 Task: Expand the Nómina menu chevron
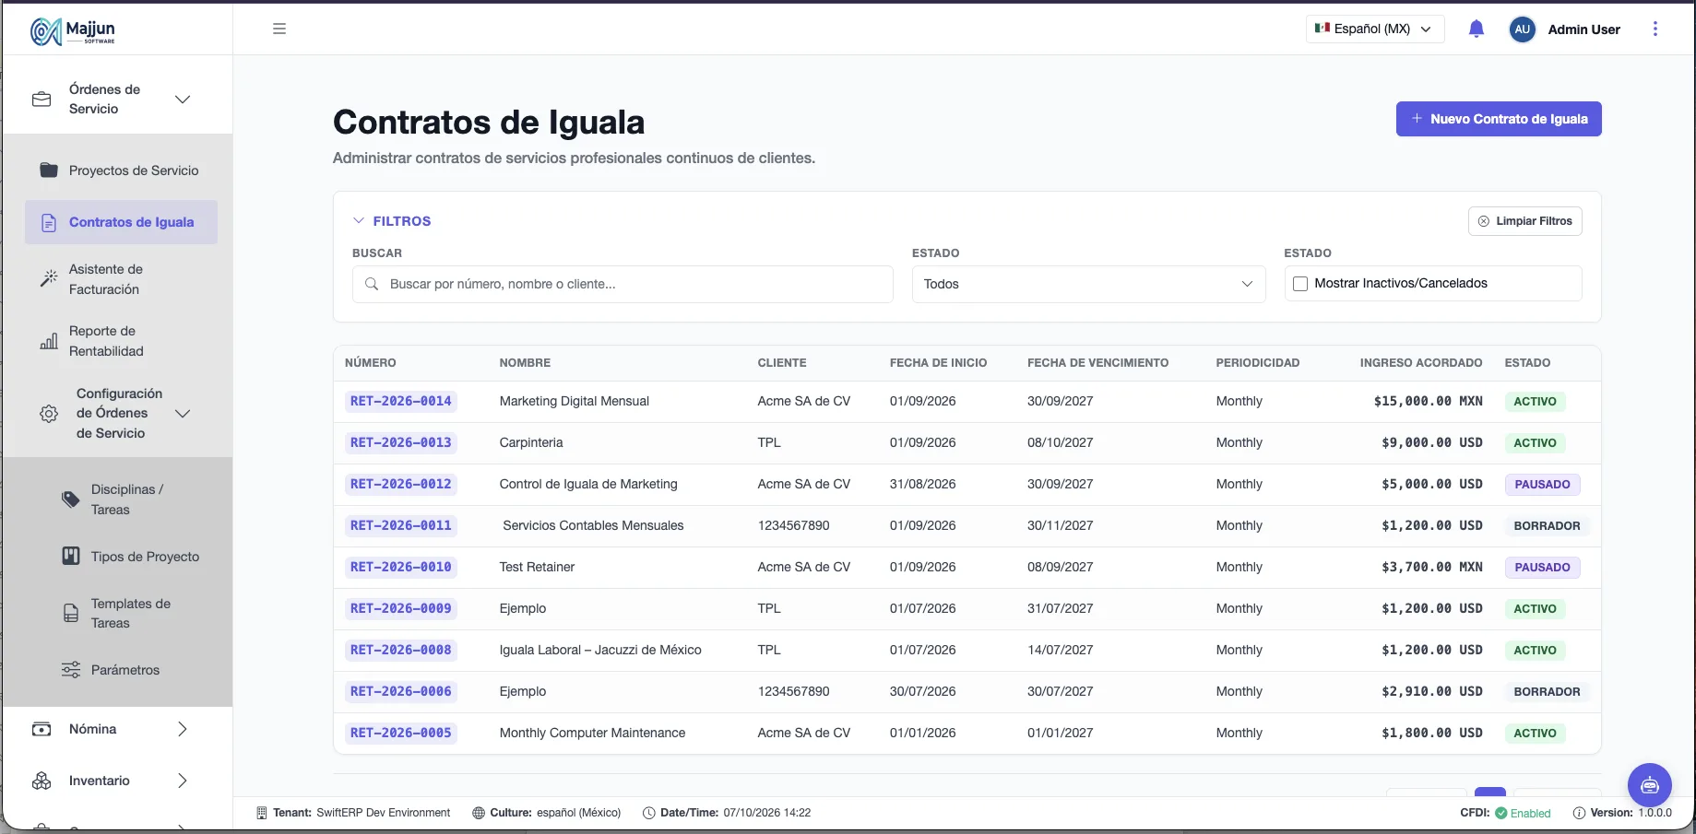coord(183,729)
